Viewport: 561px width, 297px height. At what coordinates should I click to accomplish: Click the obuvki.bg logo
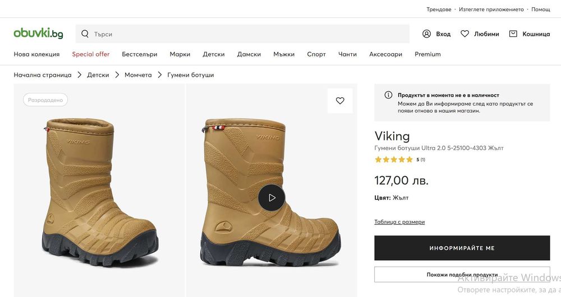tap(38, 34)
